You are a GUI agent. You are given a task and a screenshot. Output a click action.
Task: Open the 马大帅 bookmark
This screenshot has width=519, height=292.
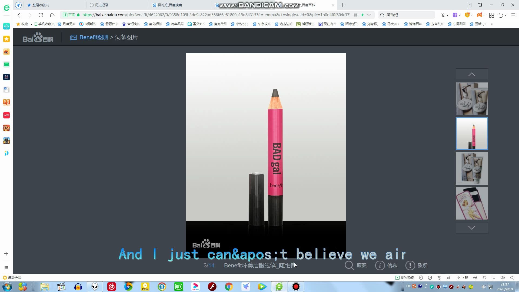(x=391, y=24)
